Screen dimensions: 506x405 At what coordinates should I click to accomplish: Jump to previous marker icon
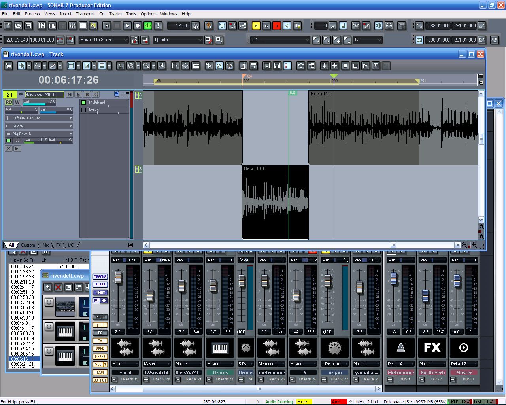pos(316,40)
